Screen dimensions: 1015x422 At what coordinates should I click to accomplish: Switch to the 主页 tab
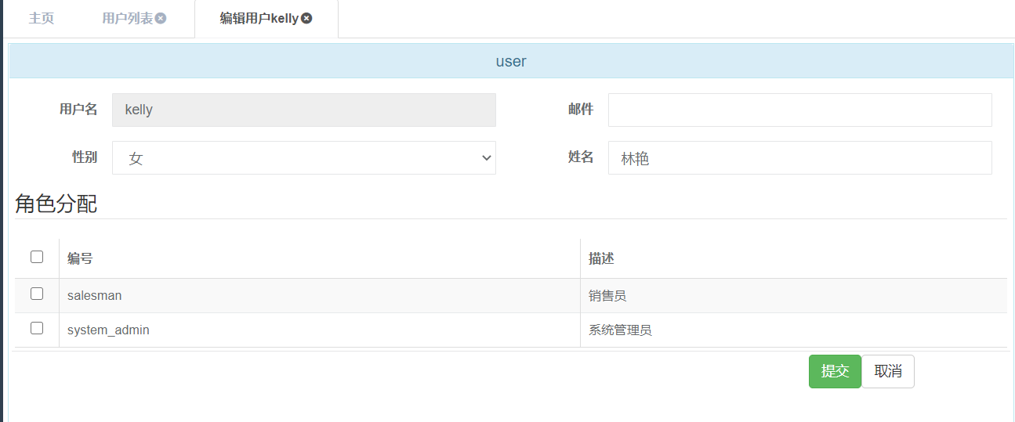tap(42, 19)
